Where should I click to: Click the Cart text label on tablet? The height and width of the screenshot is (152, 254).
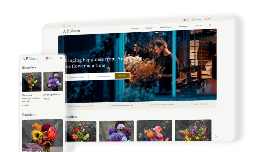click(x=210, y=19)
